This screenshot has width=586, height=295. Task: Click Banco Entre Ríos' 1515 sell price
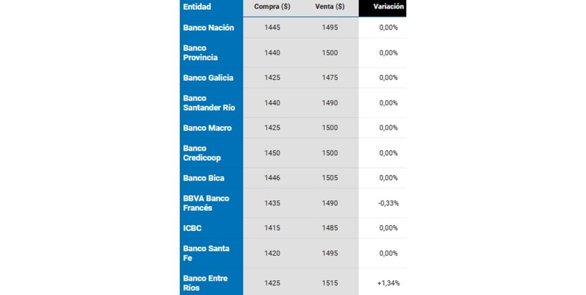pos(330,283)
